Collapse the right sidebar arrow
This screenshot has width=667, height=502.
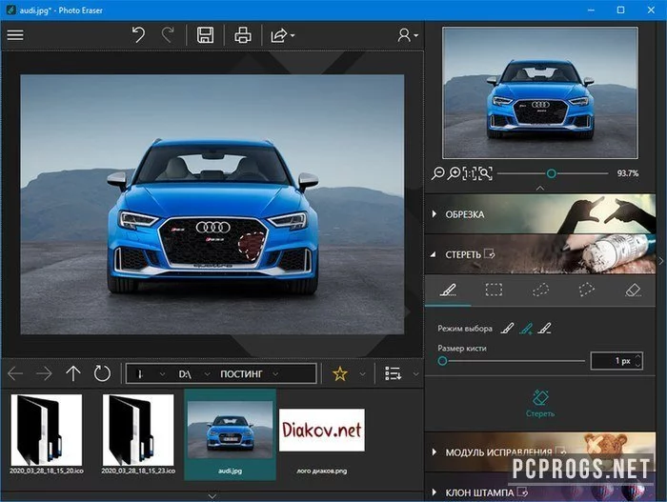661,261
